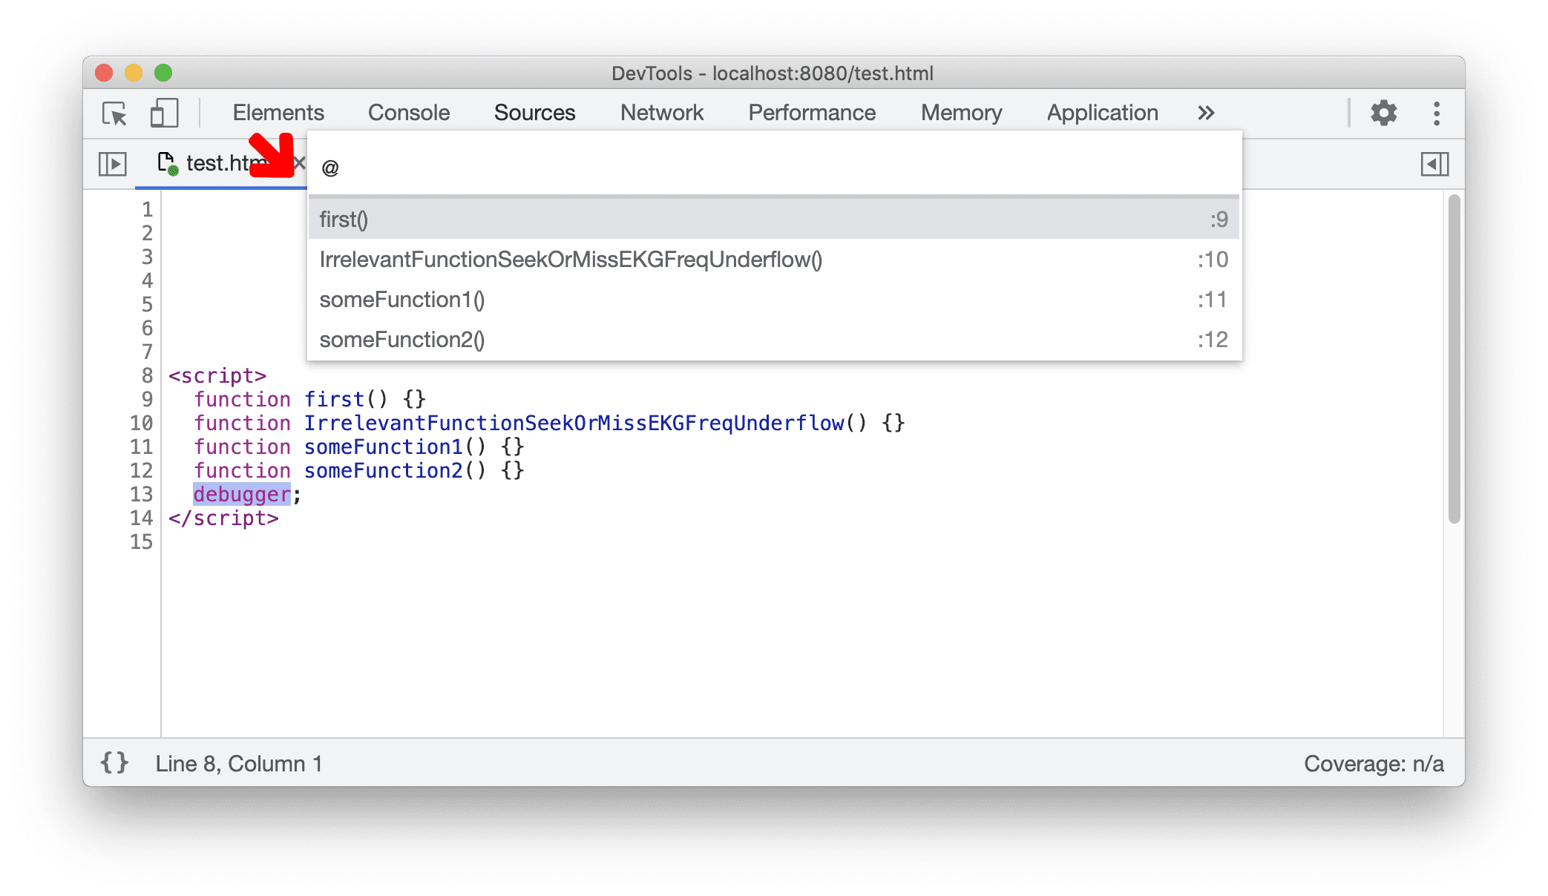Select someFunction1() at line 11

(x=402, y=299)
